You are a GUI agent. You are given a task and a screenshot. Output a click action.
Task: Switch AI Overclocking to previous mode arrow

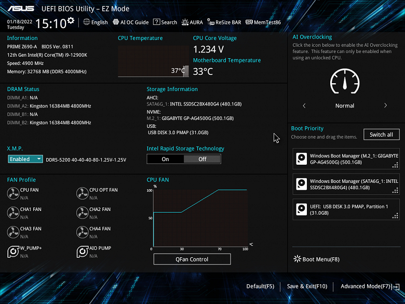tap(304, 105)
